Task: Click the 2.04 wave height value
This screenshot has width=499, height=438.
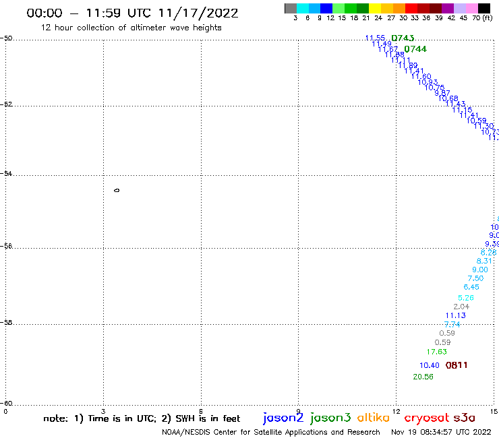Action: pyautogui.click(x=461, y=307)
